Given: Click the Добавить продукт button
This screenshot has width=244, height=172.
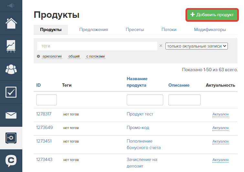Looking at the screenshot, I should [x=212, y=15].
